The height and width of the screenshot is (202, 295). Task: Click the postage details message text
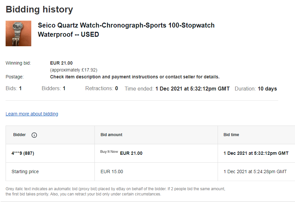135,77
